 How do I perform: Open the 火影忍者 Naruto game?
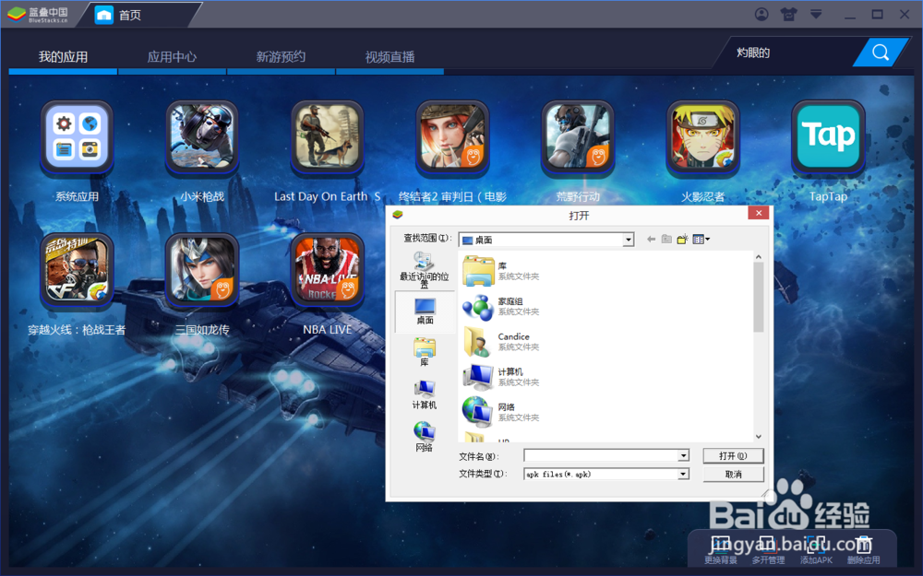[702, 138]
